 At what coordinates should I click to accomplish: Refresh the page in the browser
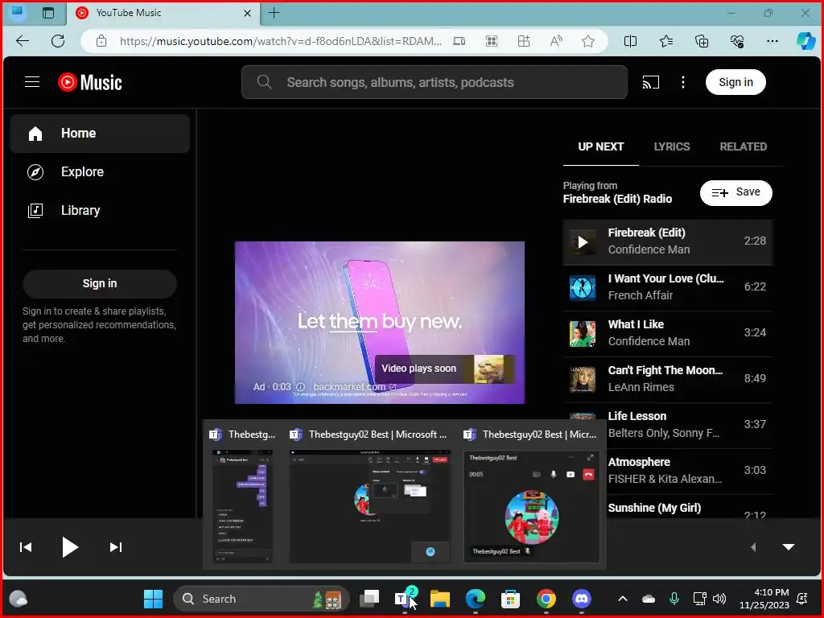click(x=58, y=41)
